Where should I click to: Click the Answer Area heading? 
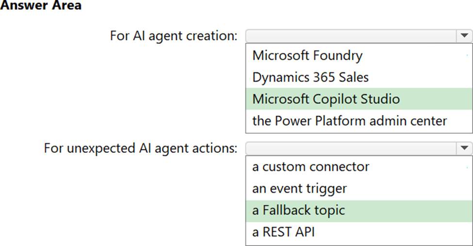[41, 6]
